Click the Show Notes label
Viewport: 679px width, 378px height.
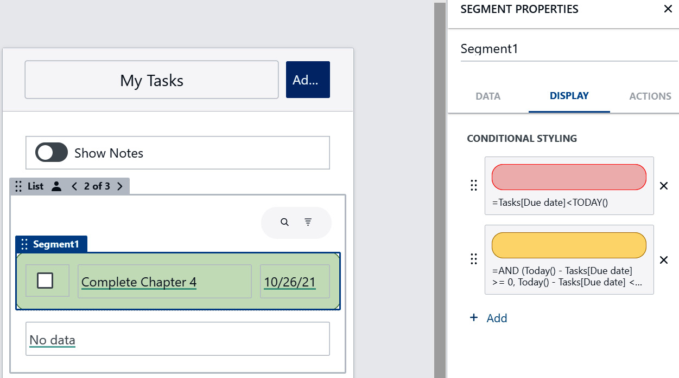pyautogui.click(x=109, y=153)
